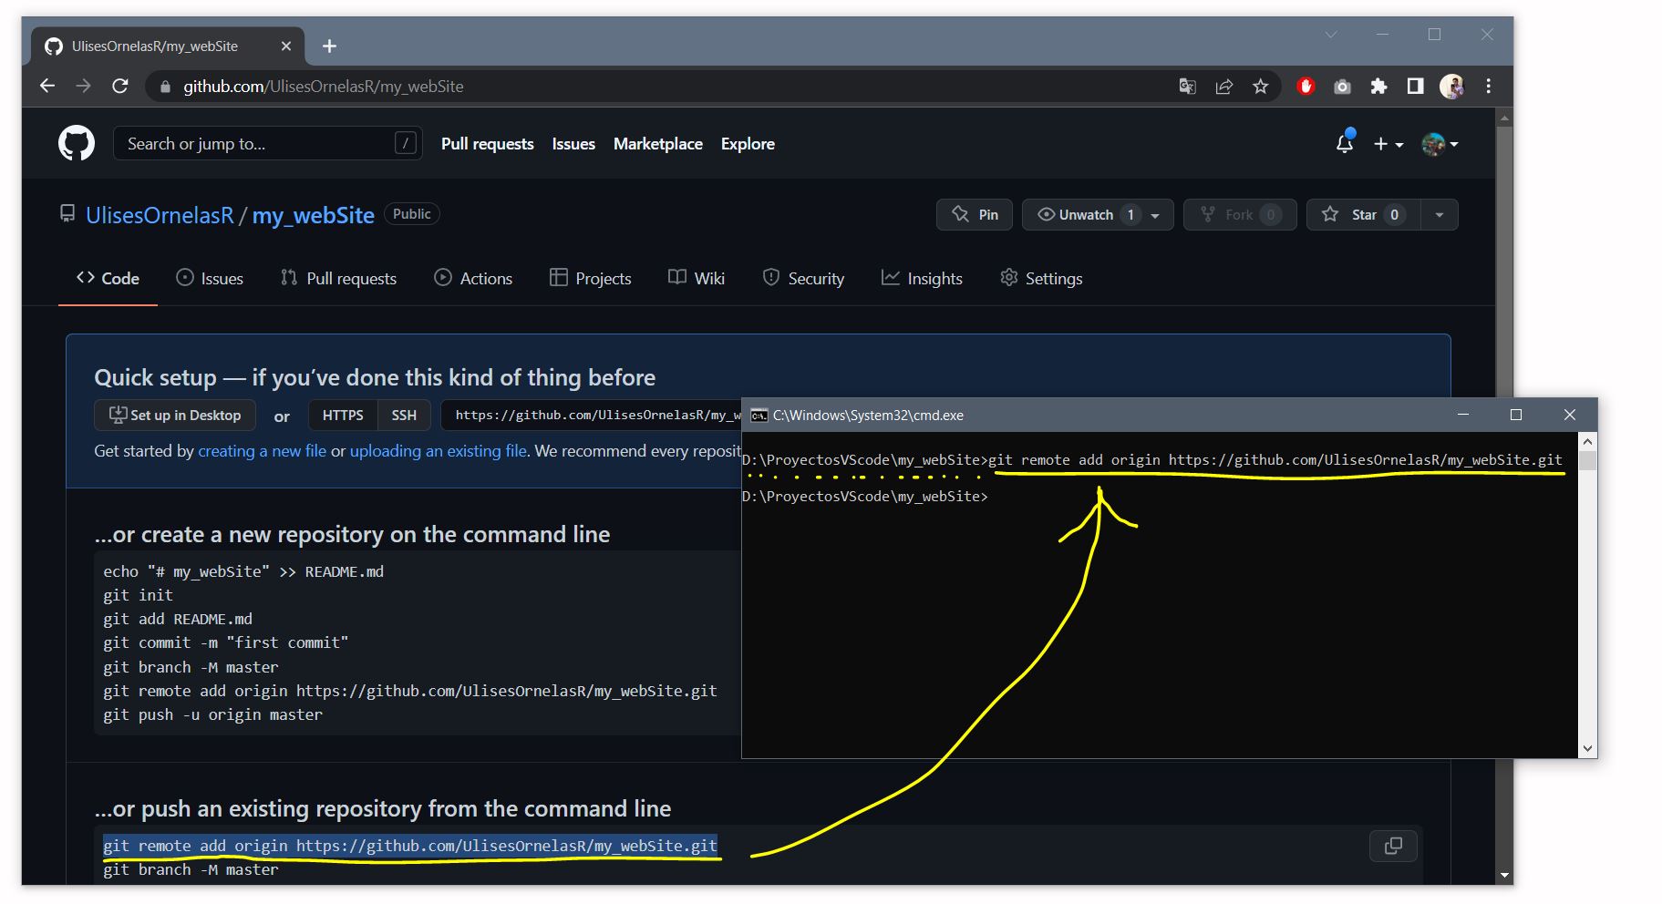Click the cmd.exe title bar icon
The image size is (1662, 904).
759,416
